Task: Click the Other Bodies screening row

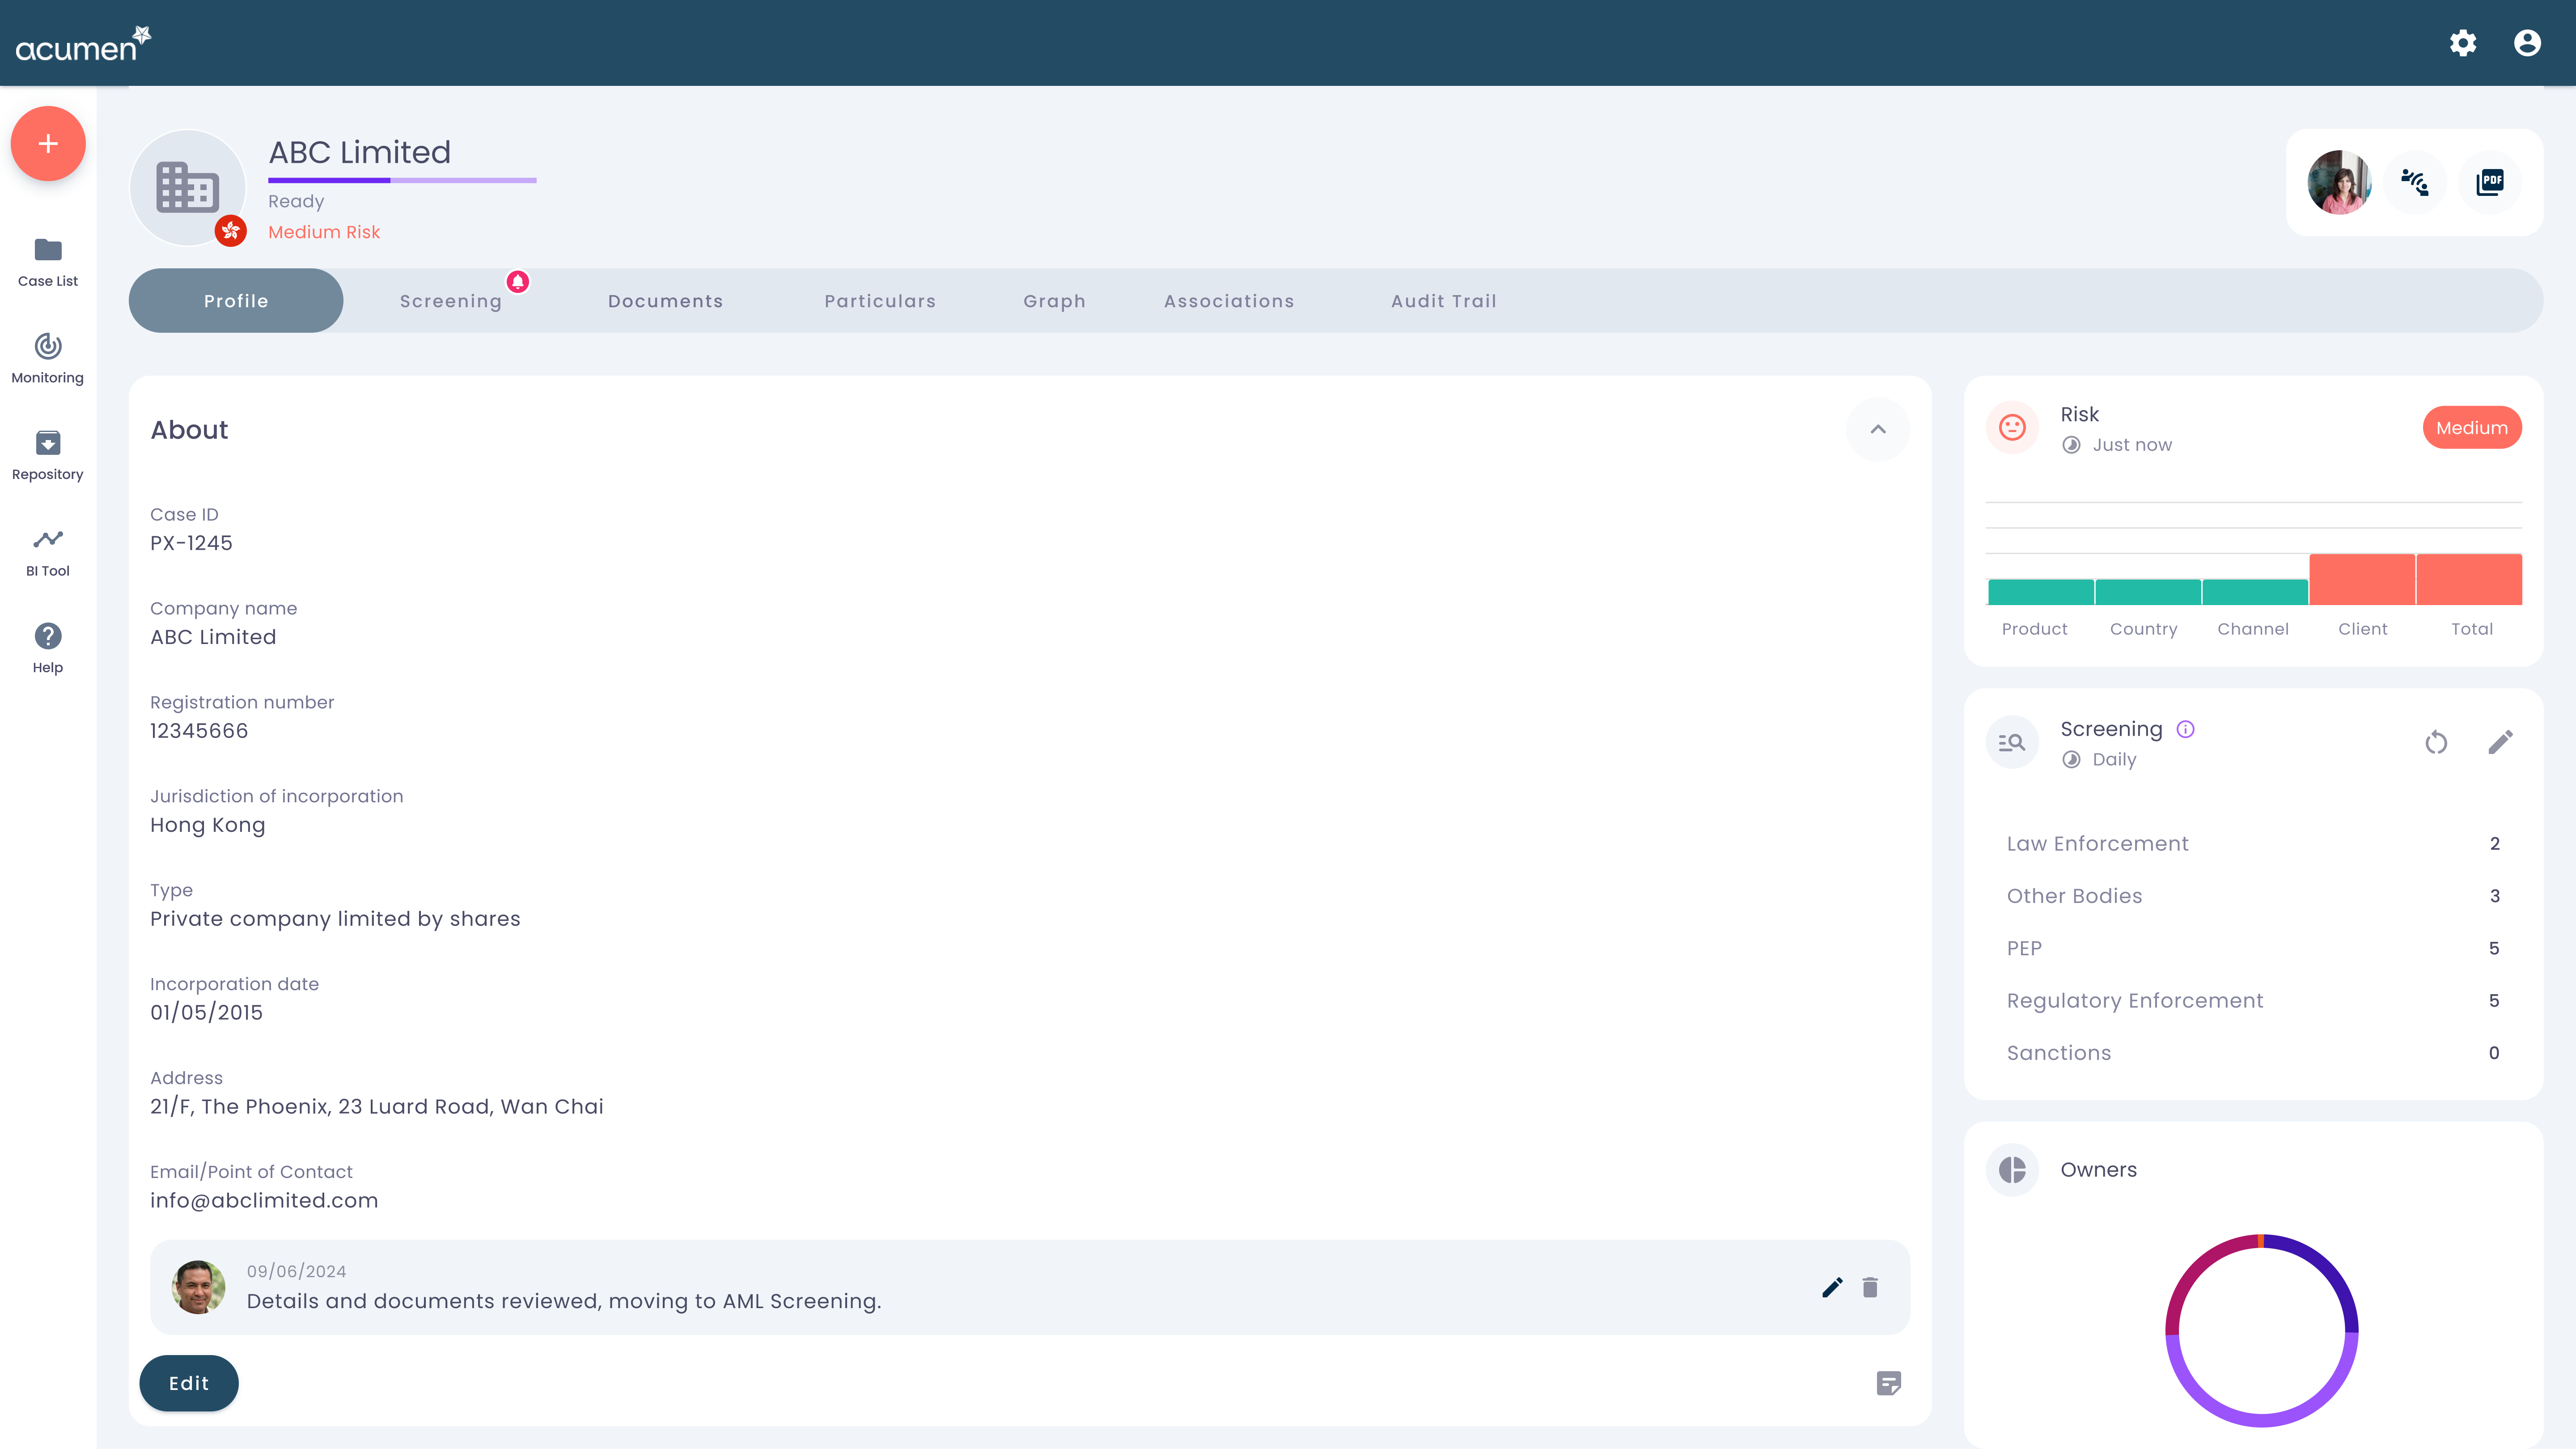Action: 2253,896
